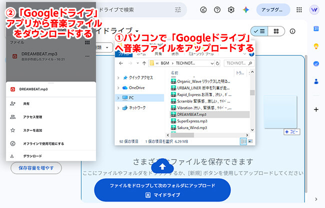This screenshot has width=325, height=208.
Task: Go forward in the Explorer window
Action: (x=130, y=63)
